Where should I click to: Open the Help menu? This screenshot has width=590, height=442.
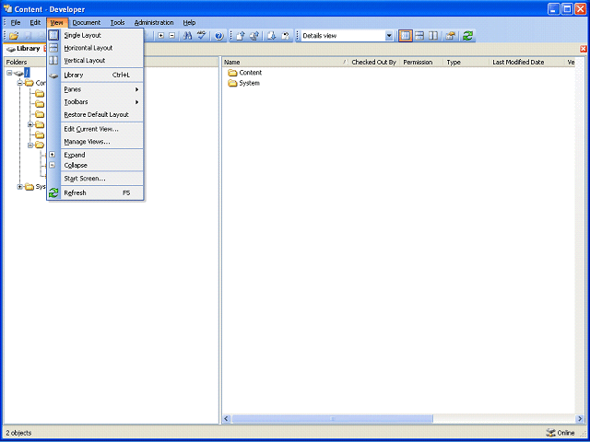pyautogui.click(x=189, y=22)
